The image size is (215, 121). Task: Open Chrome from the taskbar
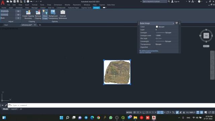coord(98,118)
